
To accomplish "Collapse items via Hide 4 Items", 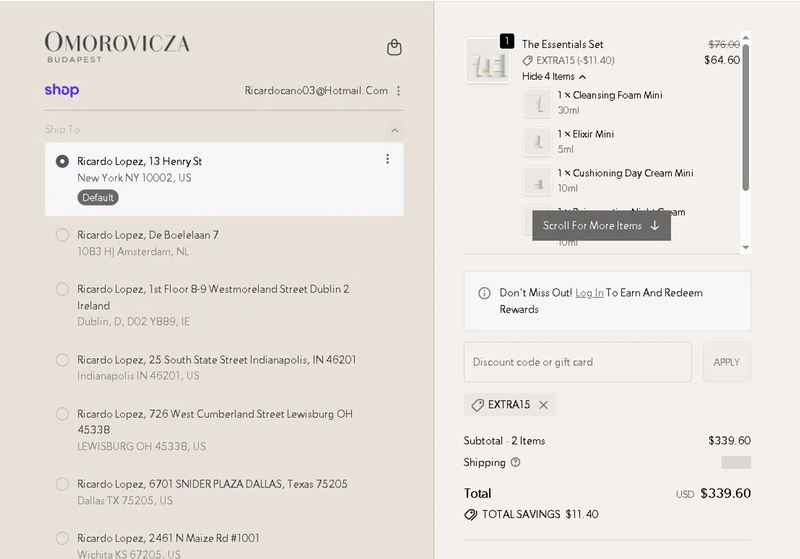I will (x=554, y=76).
